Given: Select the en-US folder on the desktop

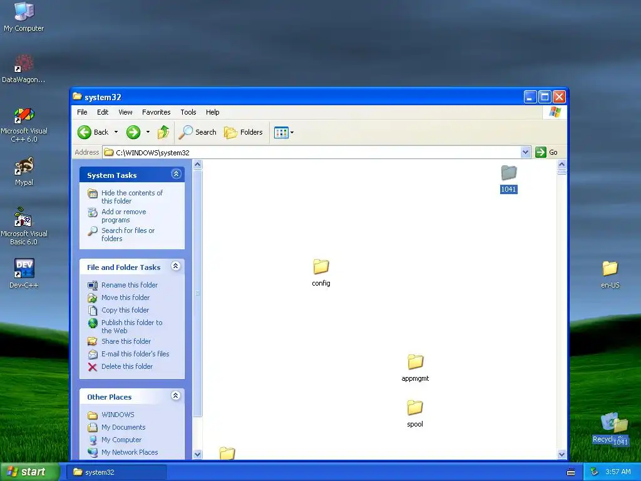Looking at the screenshot, I should click(610, 274).
